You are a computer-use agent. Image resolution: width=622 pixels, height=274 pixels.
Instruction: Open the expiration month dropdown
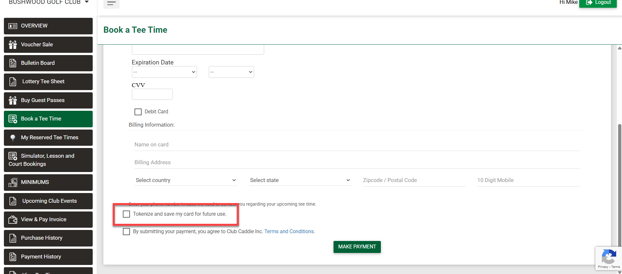pyautogui.click(x=164, y=72)
